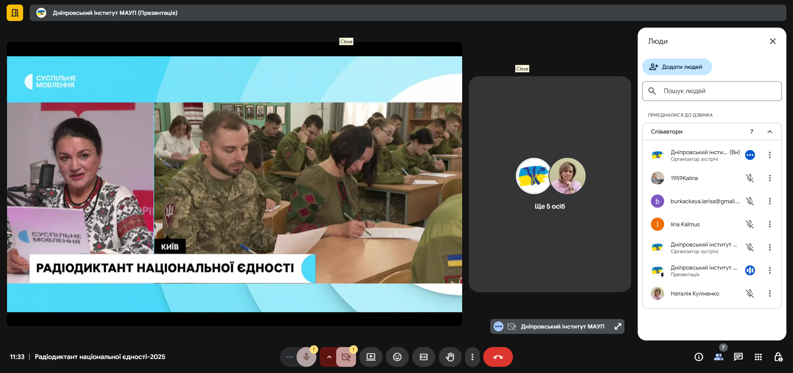Open host controls lock icon
This screenshot has width=793, height=373.
tap(778, 357)
